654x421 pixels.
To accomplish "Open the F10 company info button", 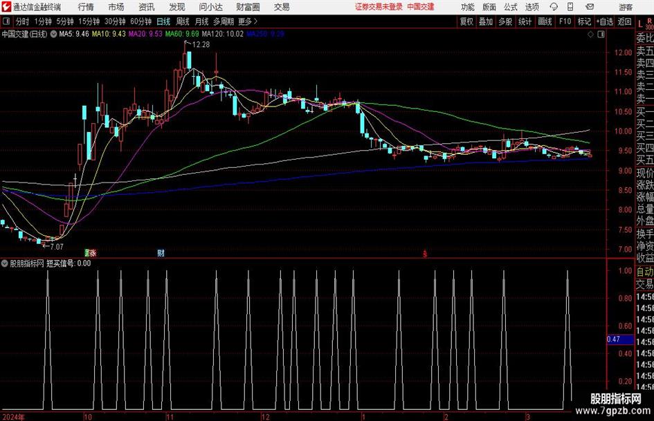I will [x=565, y=21].
